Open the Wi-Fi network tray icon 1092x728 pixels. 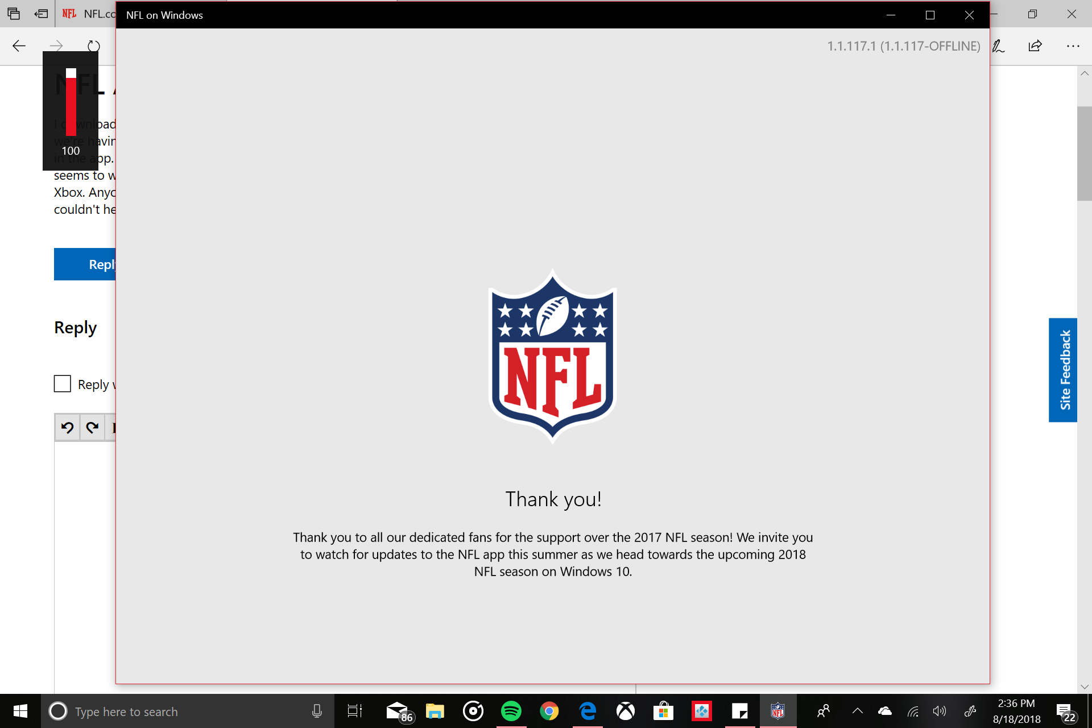coord(913,711)
